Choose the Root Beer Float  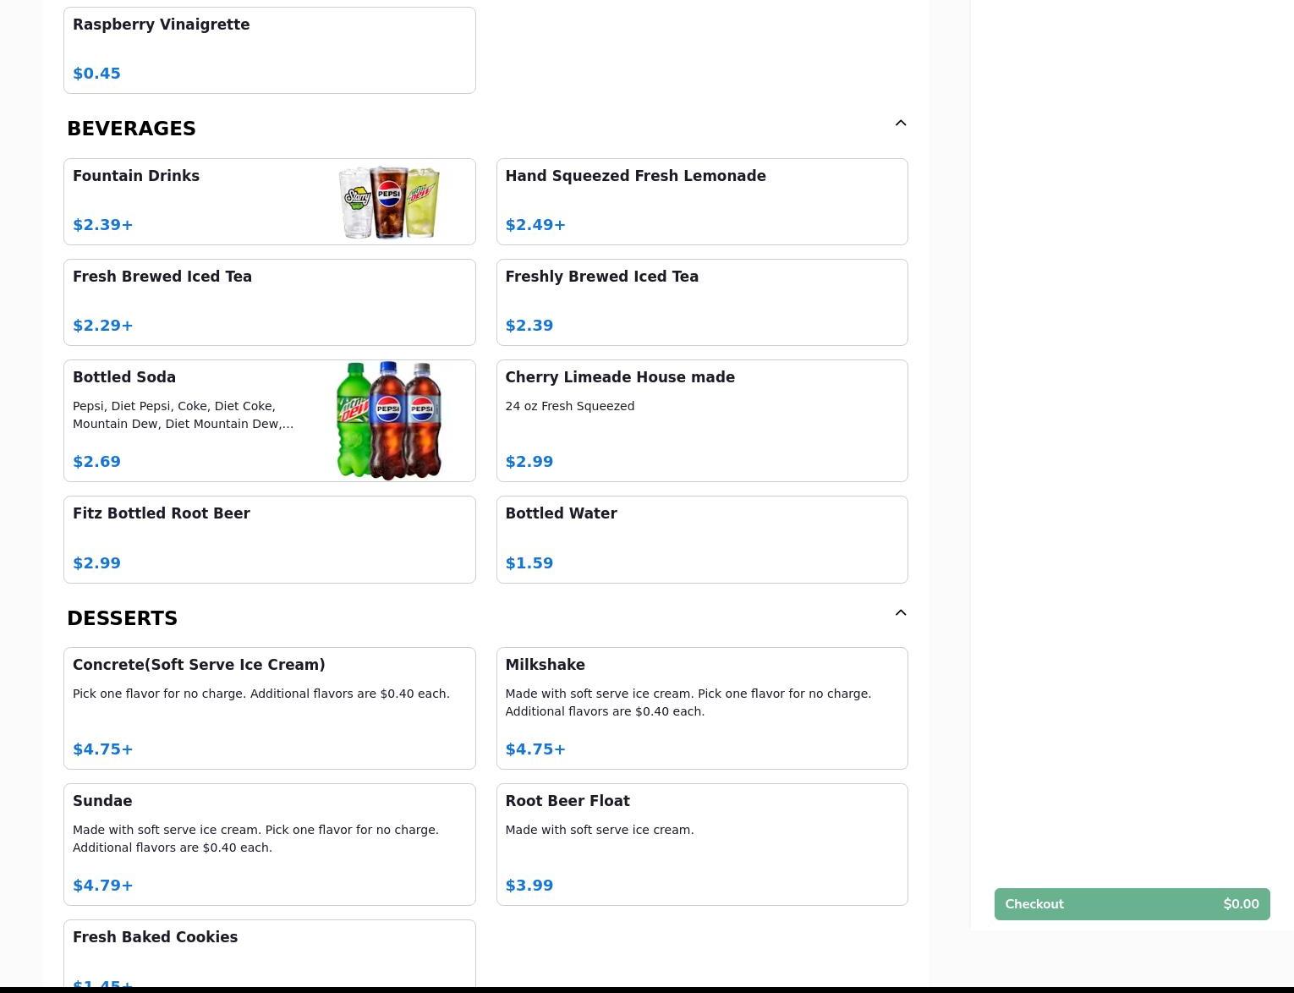(x=701, y=844)
